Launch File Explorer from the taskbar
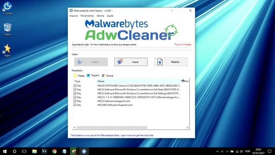This screenshot has width=275, height=155. click(x=34, y=151)
